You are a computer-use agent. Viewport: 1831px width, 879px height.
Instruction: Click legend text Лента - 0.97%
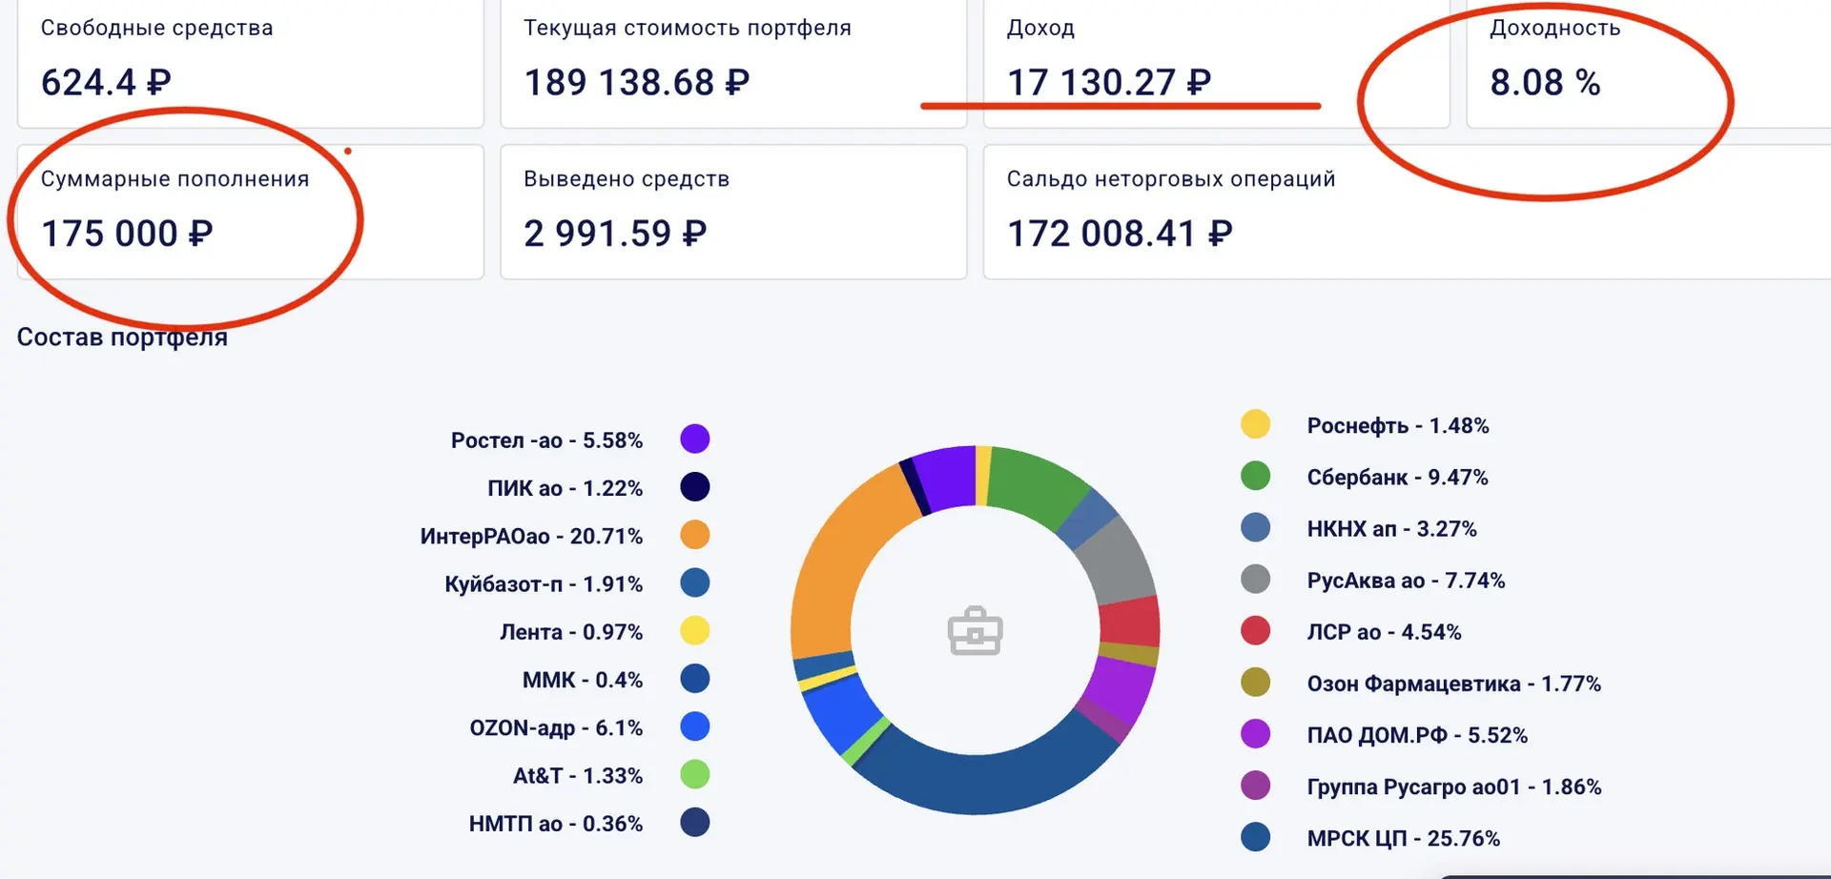point(571,632)
